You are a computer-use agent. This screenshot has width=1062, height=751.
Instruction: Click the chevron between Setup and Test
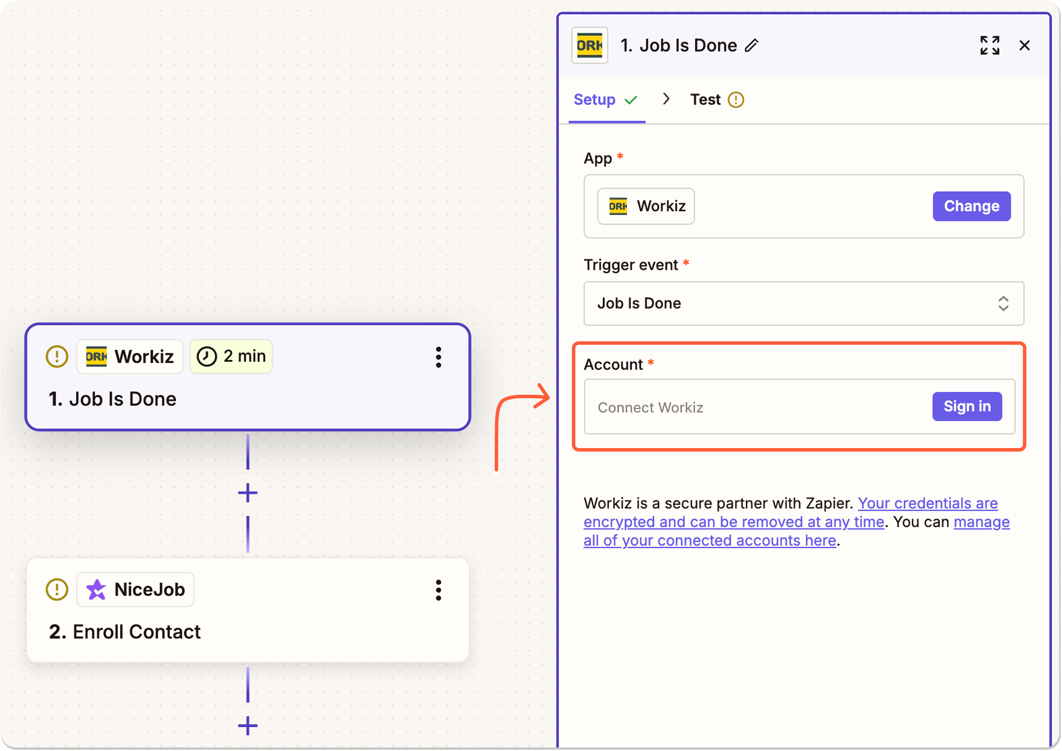click(x=666, y=99)
